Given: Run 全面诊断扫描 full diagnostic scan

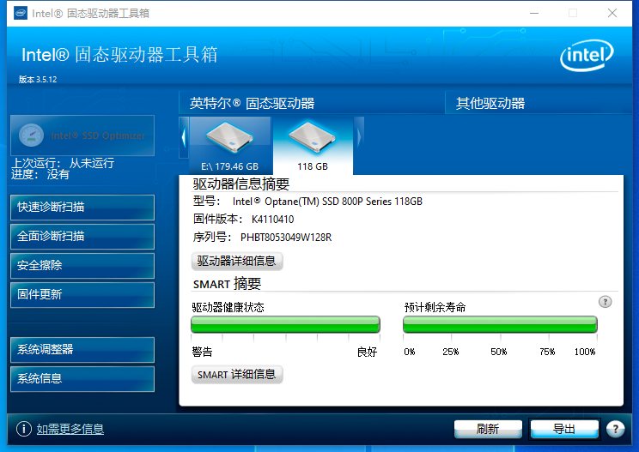Looking at the screenshot, I should [x=82, y=237].
